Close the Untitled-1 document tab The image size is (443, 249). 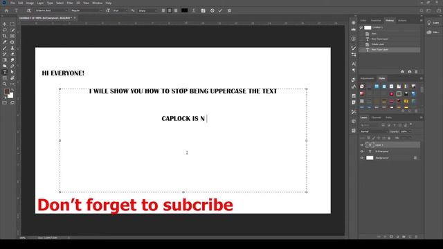[x=75, y=18]
